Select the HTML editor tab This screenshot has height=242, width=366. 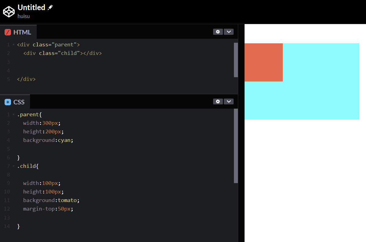point(18,32)
